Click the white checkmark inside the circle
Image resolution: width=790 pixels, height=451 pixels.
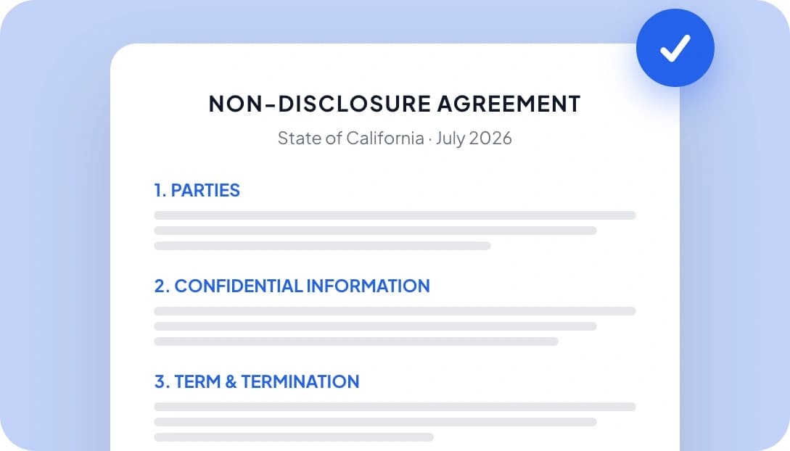(675, 49)
